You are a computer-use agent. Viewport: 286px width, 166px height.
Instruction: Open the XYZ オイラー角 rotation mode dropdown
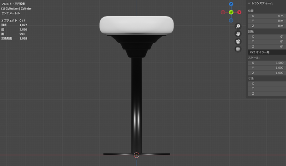pos(267,52)
